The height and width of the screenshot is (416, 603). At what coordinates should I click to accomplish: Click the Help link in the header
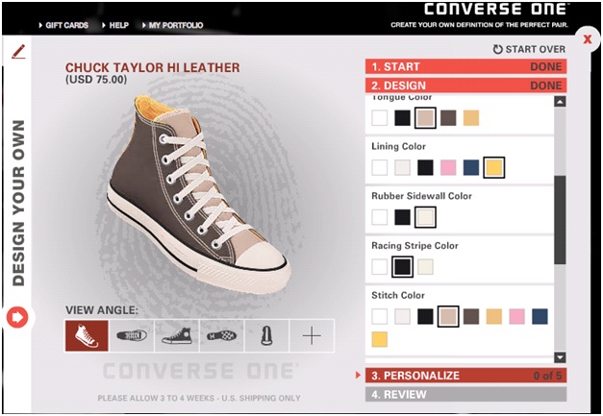click(x=118, y=25)
